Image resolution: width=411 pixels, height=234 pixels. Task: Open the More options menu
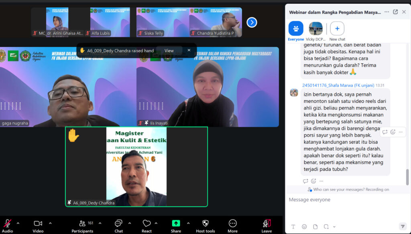pyautogui.click(x=232, y=224)
